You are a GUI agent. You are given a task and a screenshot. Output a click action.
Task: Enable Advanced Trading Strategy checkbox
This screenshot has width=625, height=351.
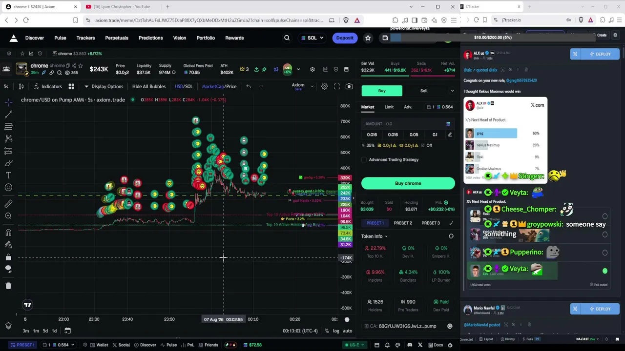pyautogui.click(x=364, y=160)
